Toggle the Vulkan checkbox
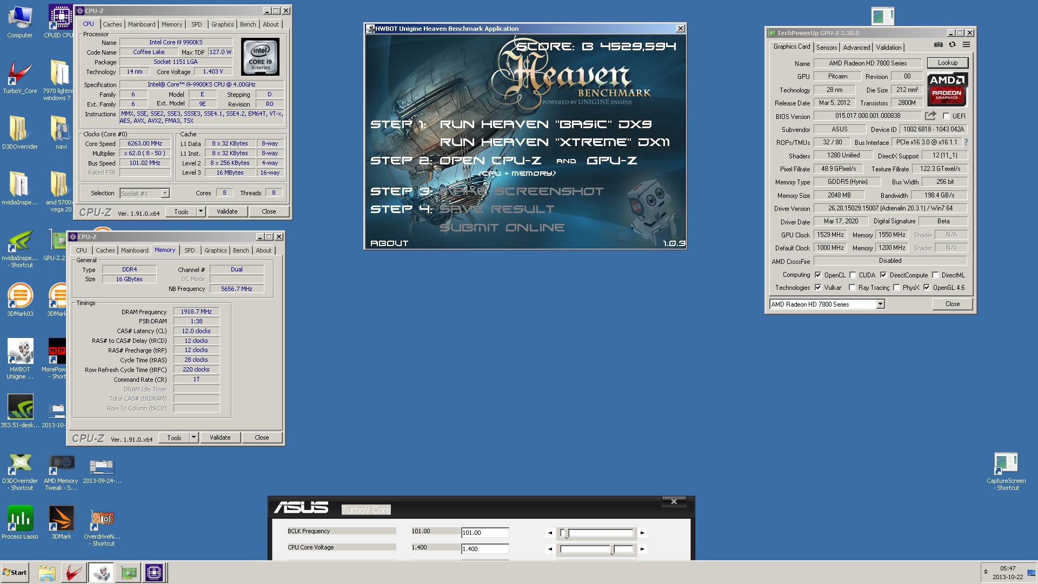The image size is (1038, 584). (818, 287)
